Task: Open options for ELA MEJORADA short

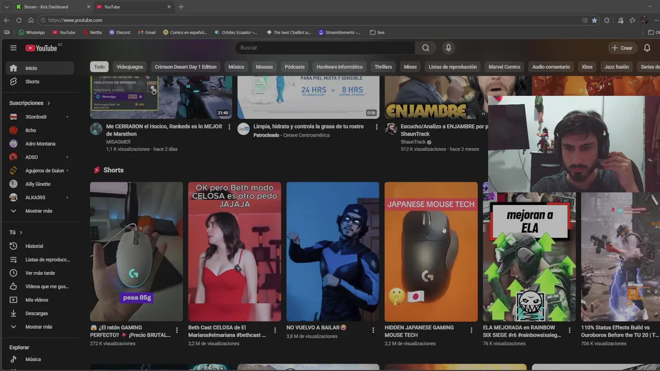Action: (569, 330)
